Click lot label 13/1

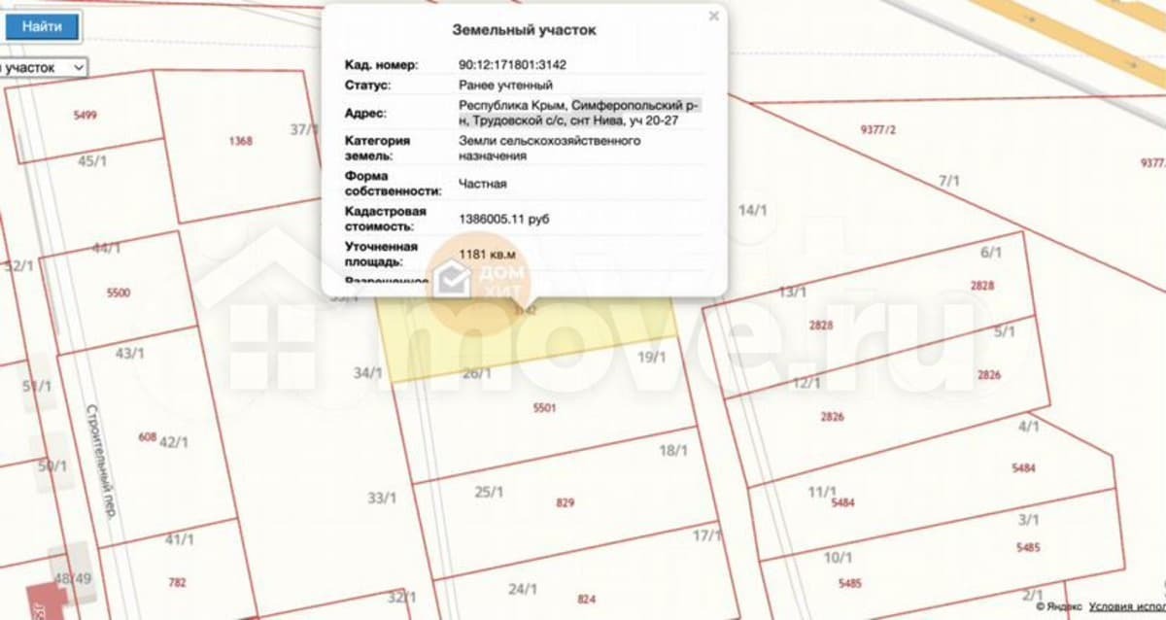pyautogui.click(x=793, y=291)
